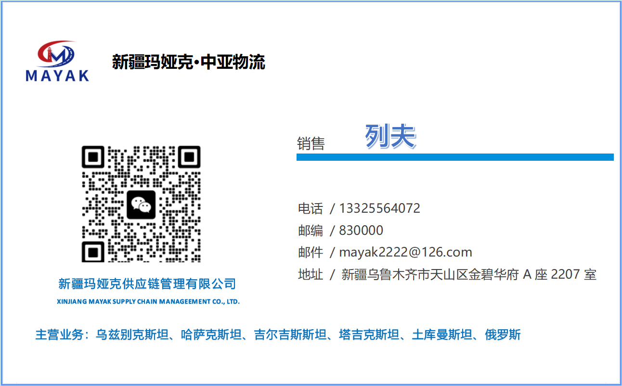Select the postal code 830000

coord(361,231)
